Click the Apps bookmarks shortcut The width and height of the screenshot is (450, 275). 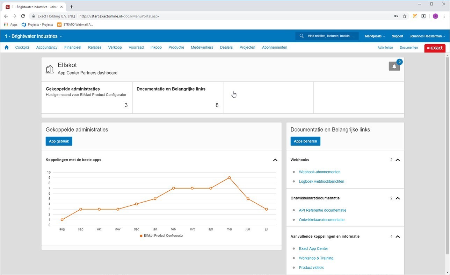(10, 24)
